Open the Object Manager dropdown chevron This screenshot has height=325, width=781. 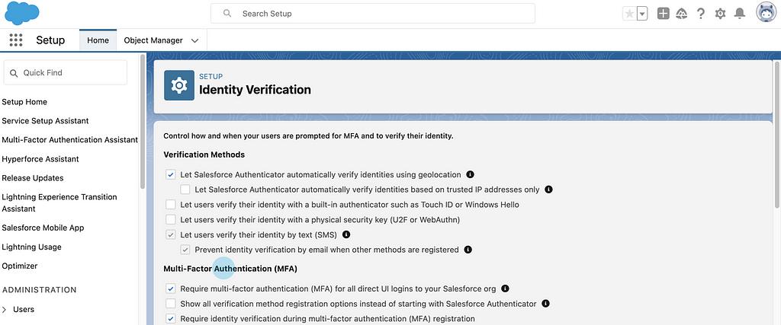click(195, 40)
